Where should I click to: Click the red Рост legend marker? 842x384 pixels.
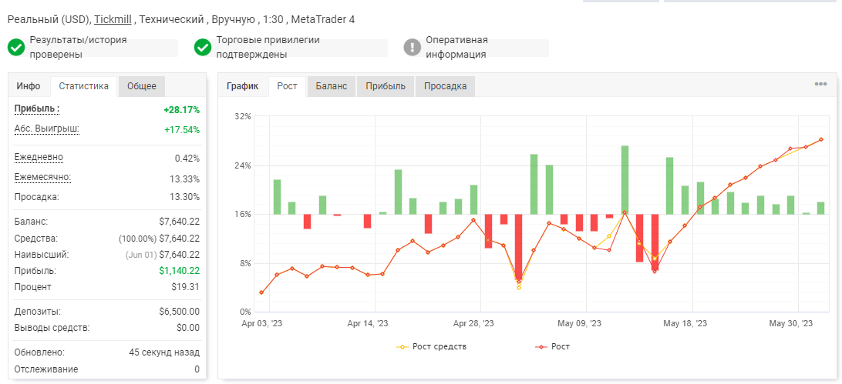click(541, 347)
